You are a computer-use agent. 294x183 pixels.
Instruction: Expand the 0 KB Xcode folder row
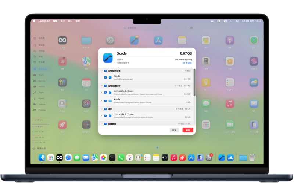pyautogui.click(x=101, y=101)
